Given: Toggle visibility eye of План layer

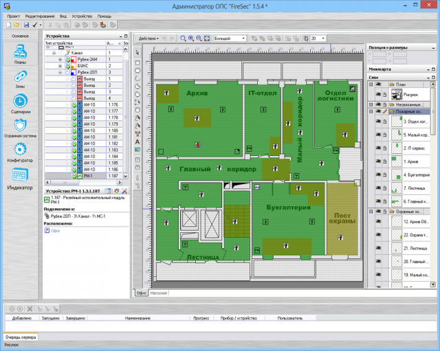Looking at the screenshot, I should point(378,84).
